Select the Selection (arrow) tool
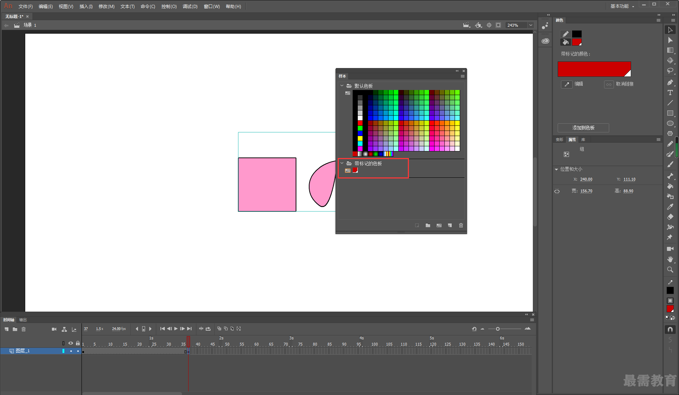This screenshot has width=679, height=395. click(670, 30)
